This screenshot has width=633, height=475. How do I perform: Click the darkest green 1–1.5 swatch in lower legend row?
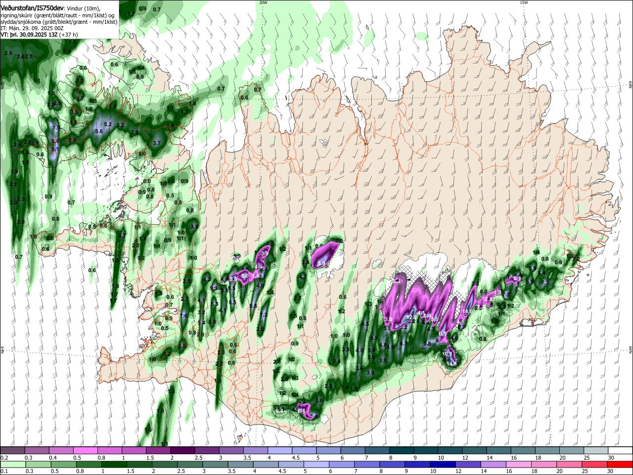coord(115,464)
